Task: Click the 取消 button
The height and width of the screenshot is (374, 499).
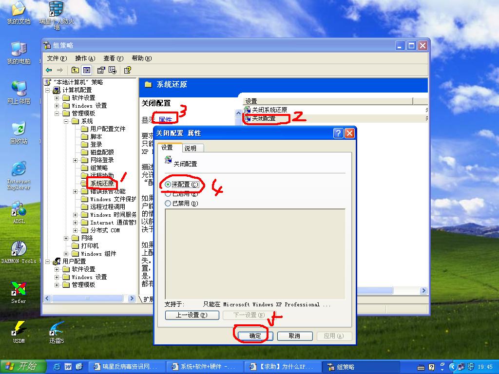Action: tap(295, 336)
